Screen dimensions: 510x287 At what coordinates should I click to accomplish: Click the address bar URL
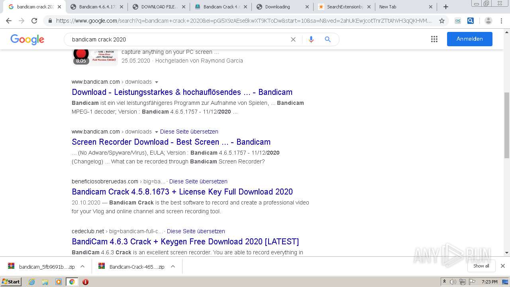click(244, 21)
